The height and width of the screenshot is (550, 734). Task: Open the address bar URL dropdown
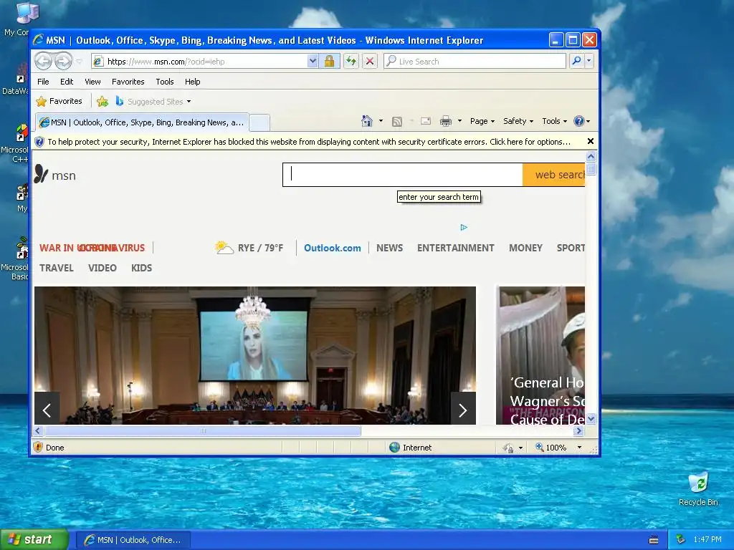(x=313, y=62)
